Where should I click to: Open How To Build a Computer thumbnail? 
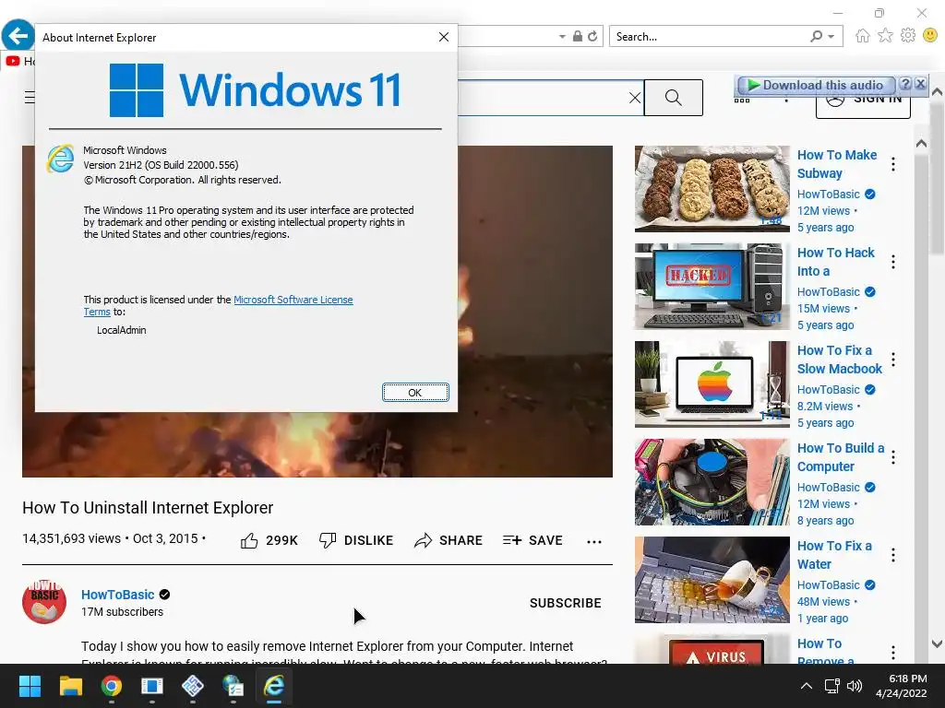[x=712, y=482]
